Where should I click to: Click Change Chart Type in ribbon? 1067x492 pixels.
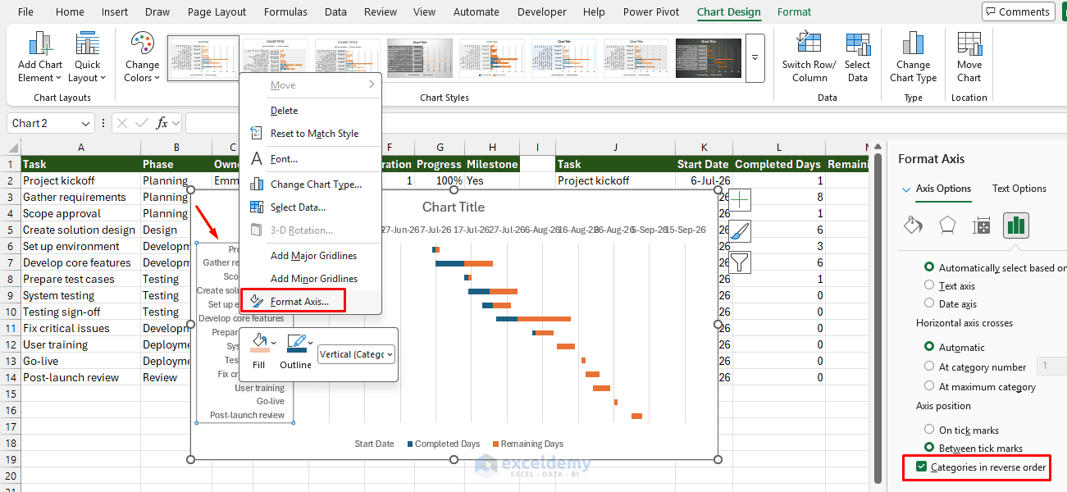913,57
